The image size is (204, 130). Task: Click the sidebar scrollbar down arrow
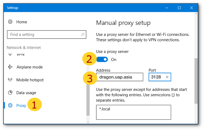(88, 122)
